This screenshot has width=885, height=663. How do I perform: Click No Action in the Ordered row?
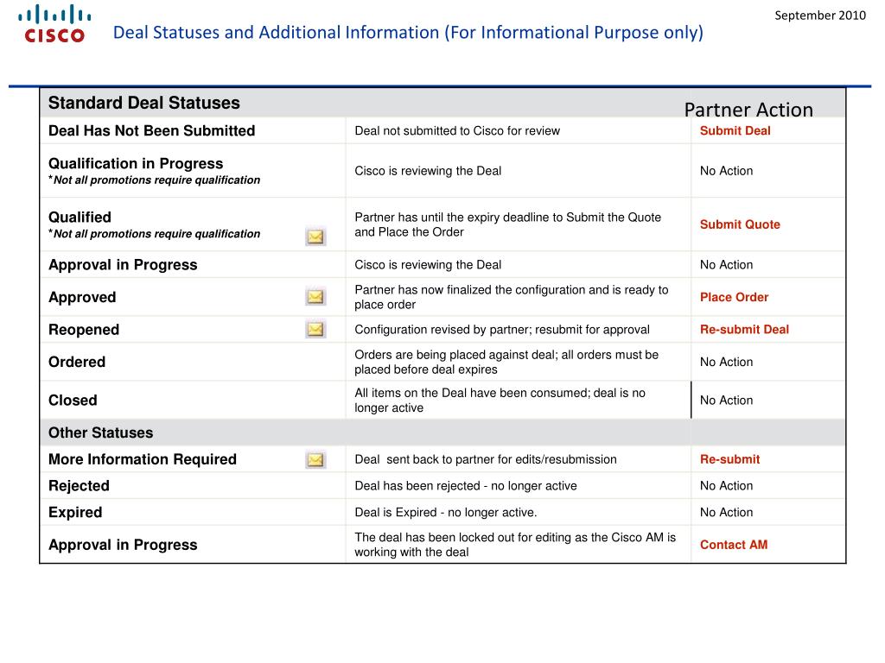point(726,362)
